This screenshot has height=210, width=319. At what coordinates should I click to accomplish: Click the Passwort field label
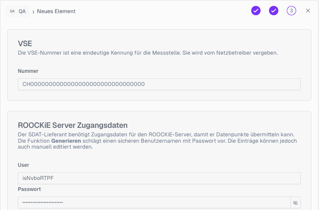[29, 189]
